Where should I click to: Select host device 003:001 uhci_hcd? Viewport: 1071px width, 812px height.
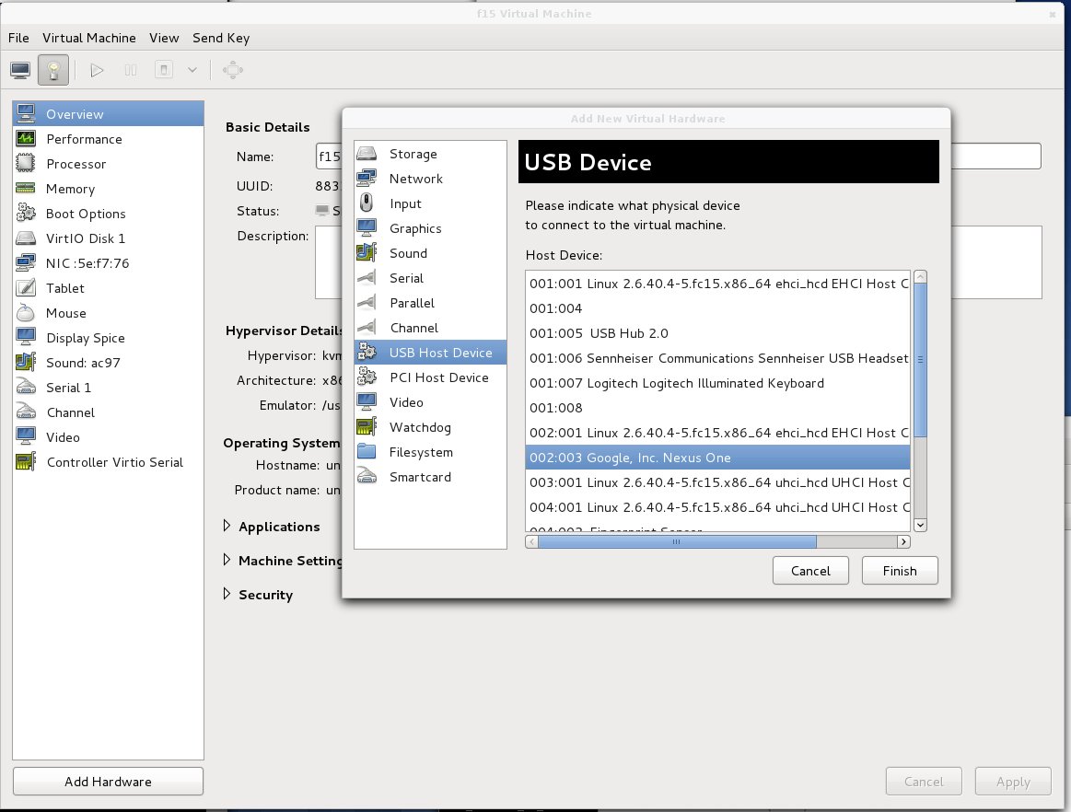pos(718,482)
